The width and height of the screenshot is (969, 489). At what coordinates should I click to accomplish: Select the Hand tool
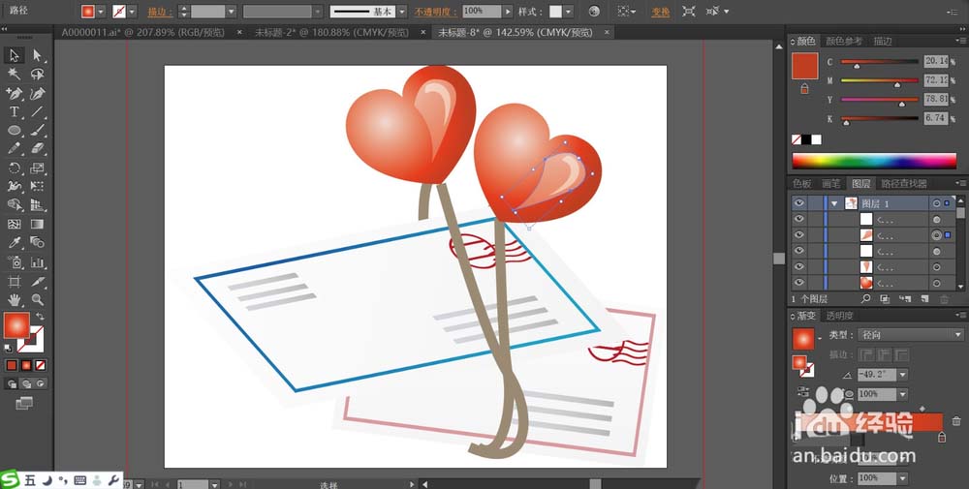pos(14,300)
